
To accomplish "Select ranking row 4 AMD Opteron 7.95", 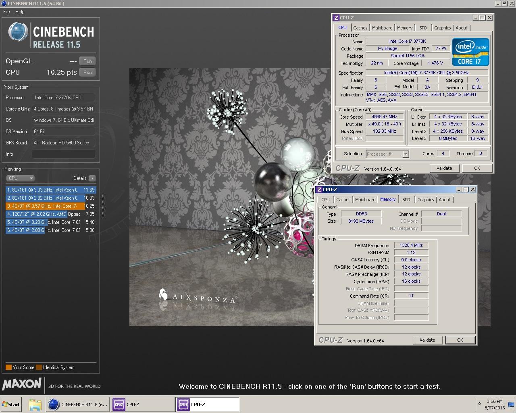I will pos(51,214).
